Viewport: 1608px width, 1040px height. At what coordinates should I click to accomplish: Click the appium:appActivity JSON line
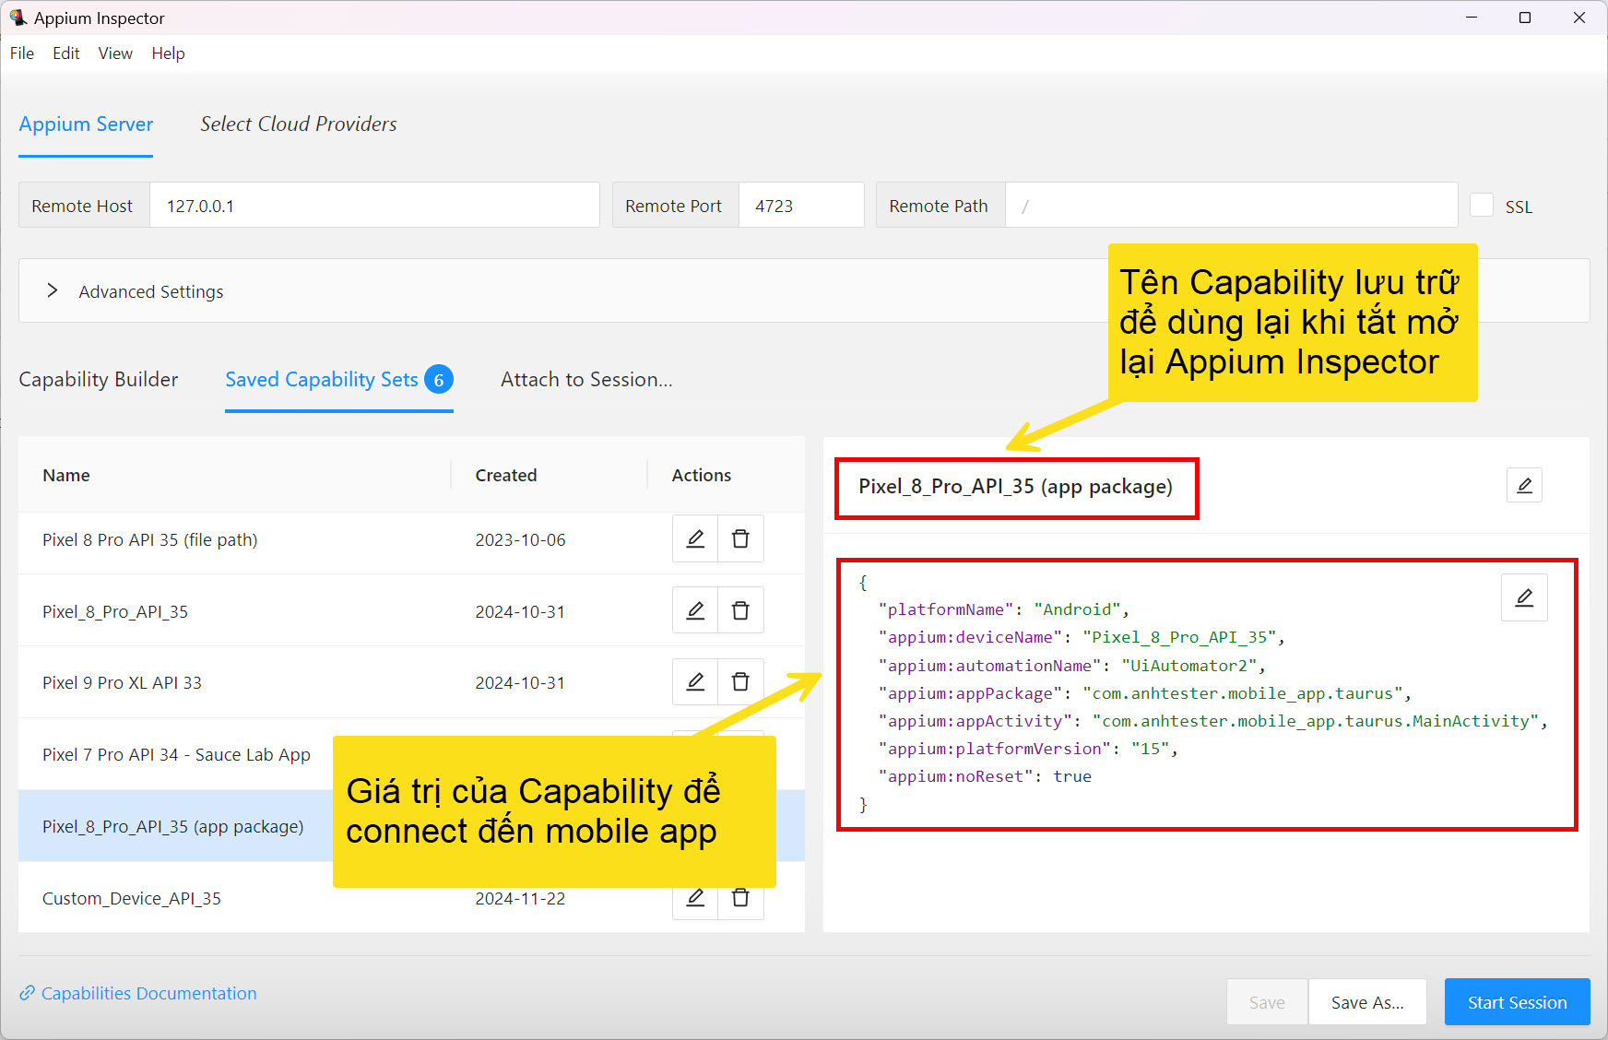point(1212,721)
